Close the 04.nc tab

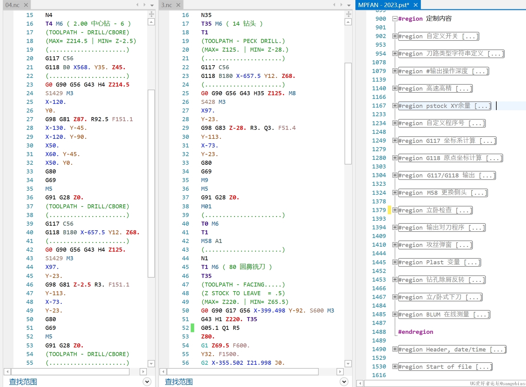pos(26,5)
